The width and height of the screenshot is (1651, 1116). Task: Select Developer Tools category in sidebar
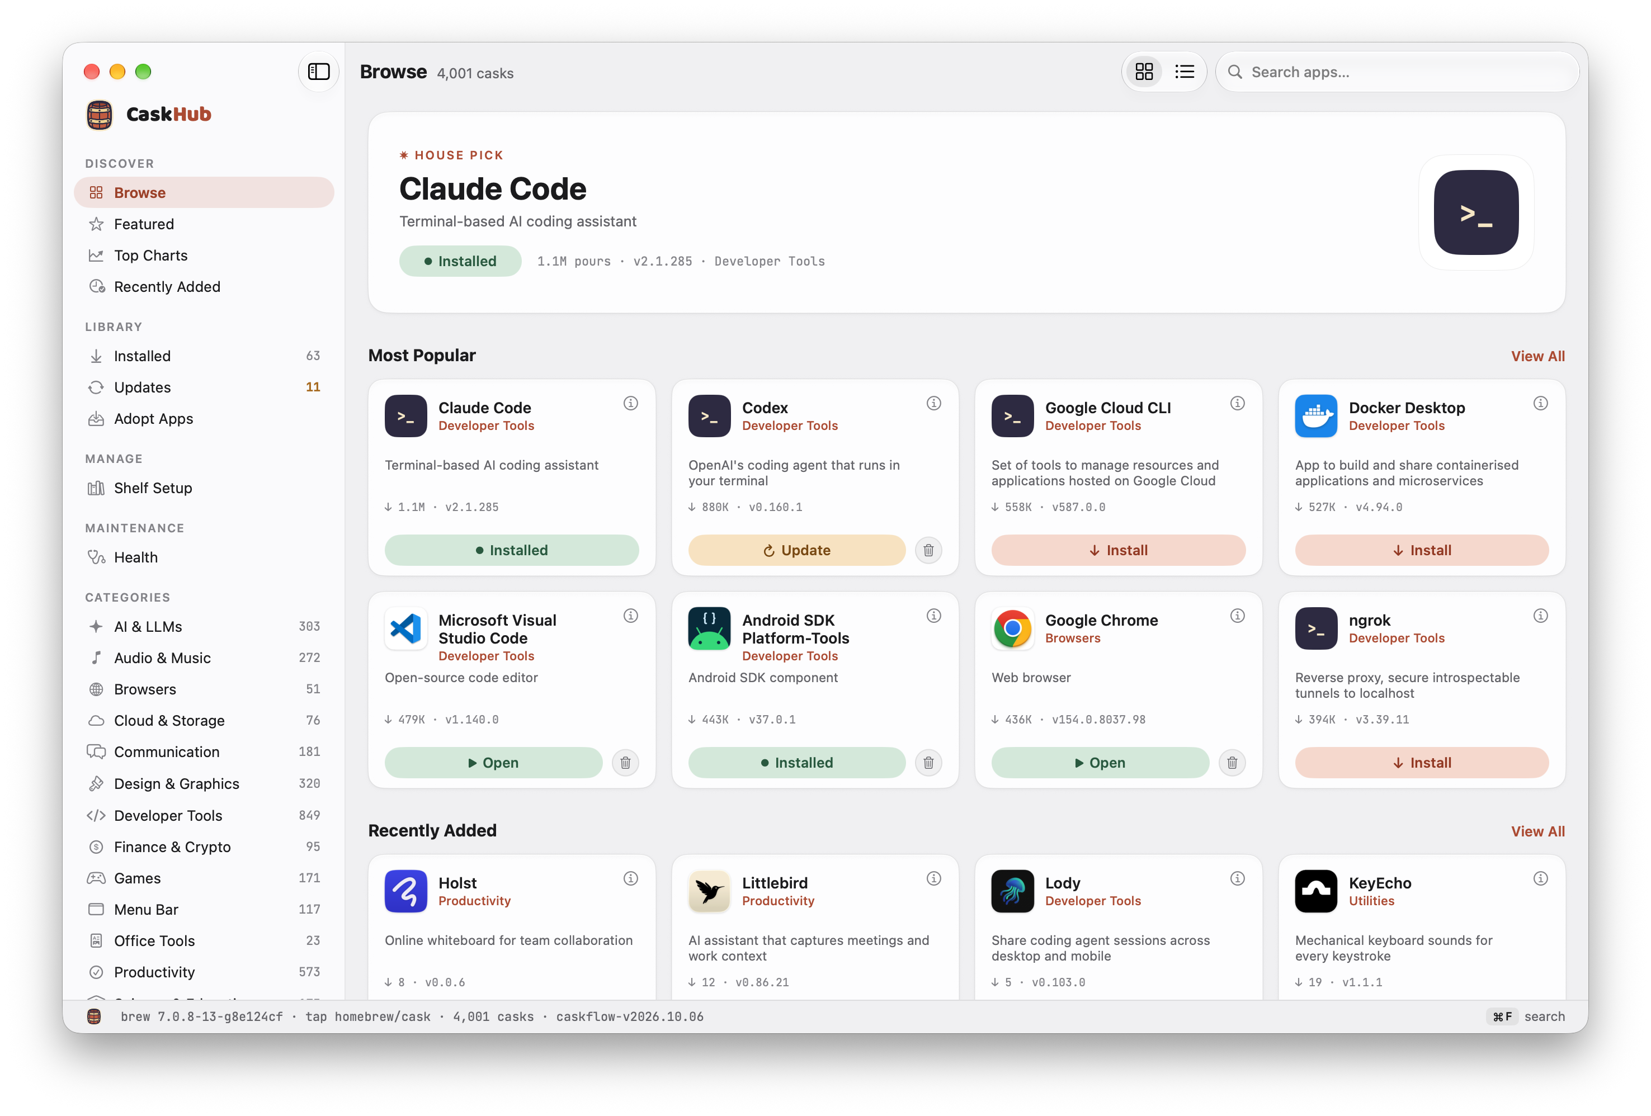(x=204, y=816)
